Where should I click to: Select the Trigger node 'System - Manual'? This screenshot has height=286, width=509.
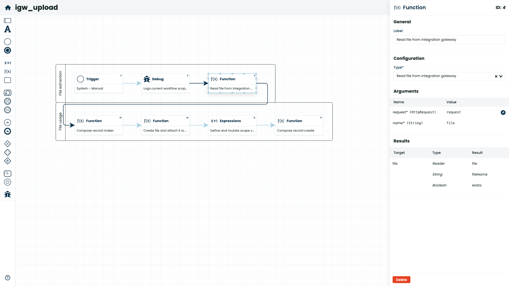(x=99, y=83)
